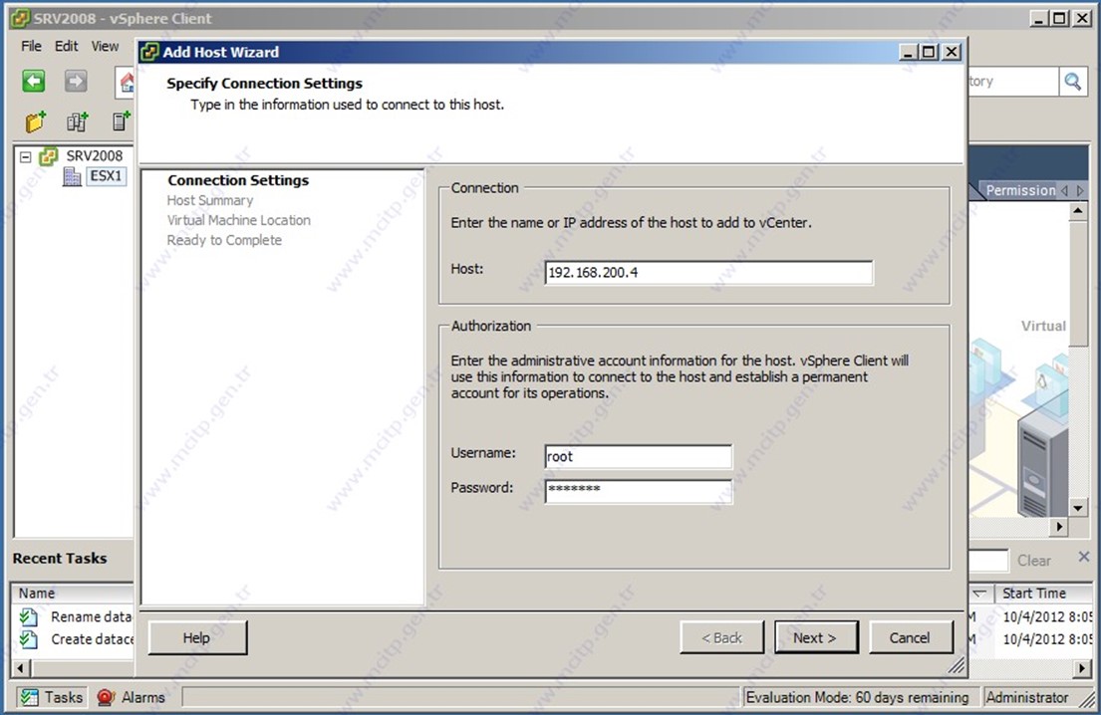This screenshot has height=715, width=1101.
Task: Select the Host Summary wizard step
Action: tap(210, 201)
